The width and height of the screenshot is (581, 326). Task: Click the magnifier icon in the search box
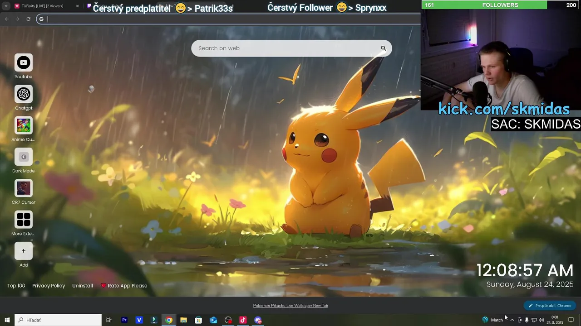384,48
